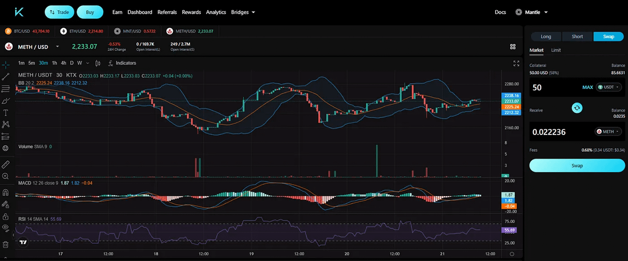Open the Referrals page
Screen dimensions: 628x261
pos(167,12)
